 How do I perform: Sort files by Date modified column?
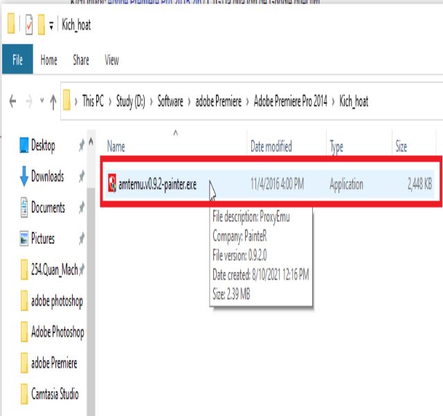pyautogui.click(x=271, y=146)
